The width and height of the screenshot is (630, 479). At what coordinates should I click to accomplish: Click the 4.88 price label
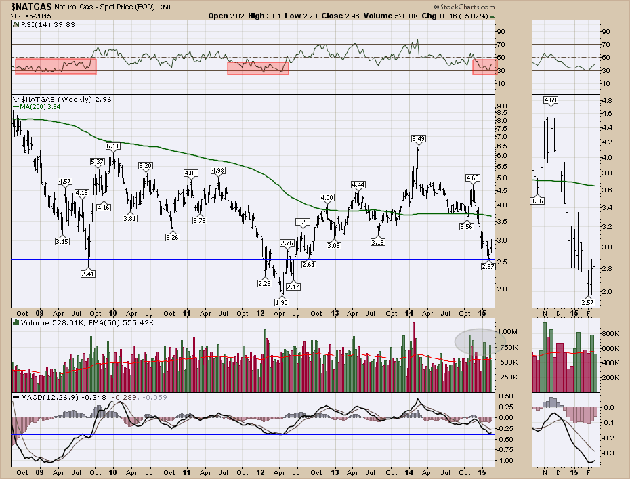point(191,173)
